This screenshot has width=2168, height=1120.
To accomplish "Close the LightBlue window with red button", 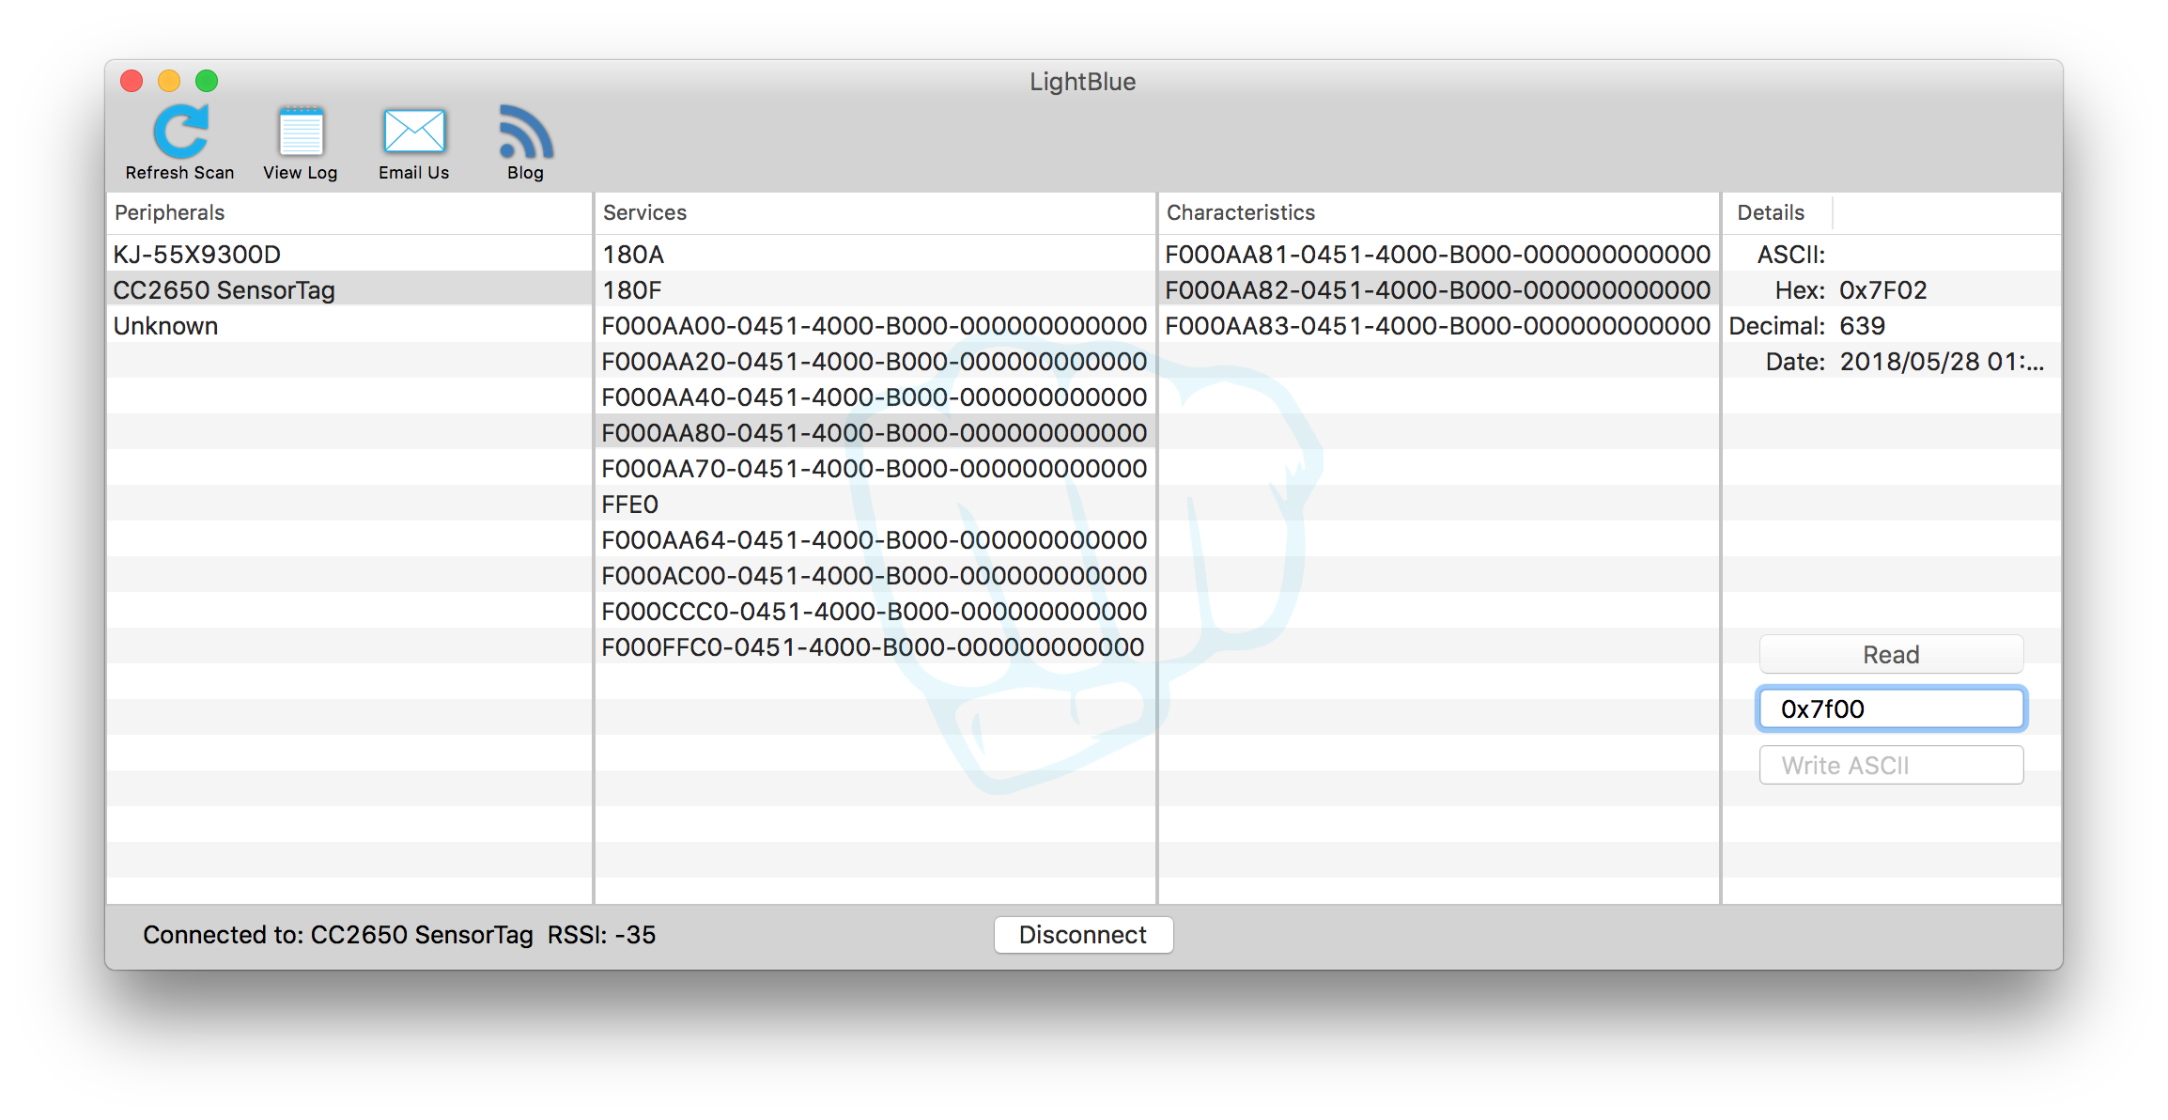I will [x=132, y=82].
